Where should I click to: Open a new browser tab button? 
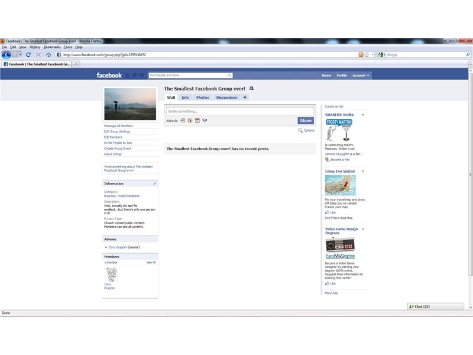[76, 64]
